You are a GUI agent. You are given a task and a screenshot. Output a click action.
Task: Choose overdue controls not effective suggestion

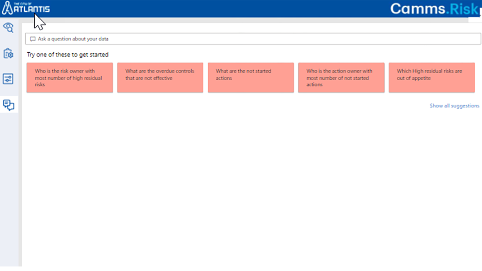click(160, 78)
